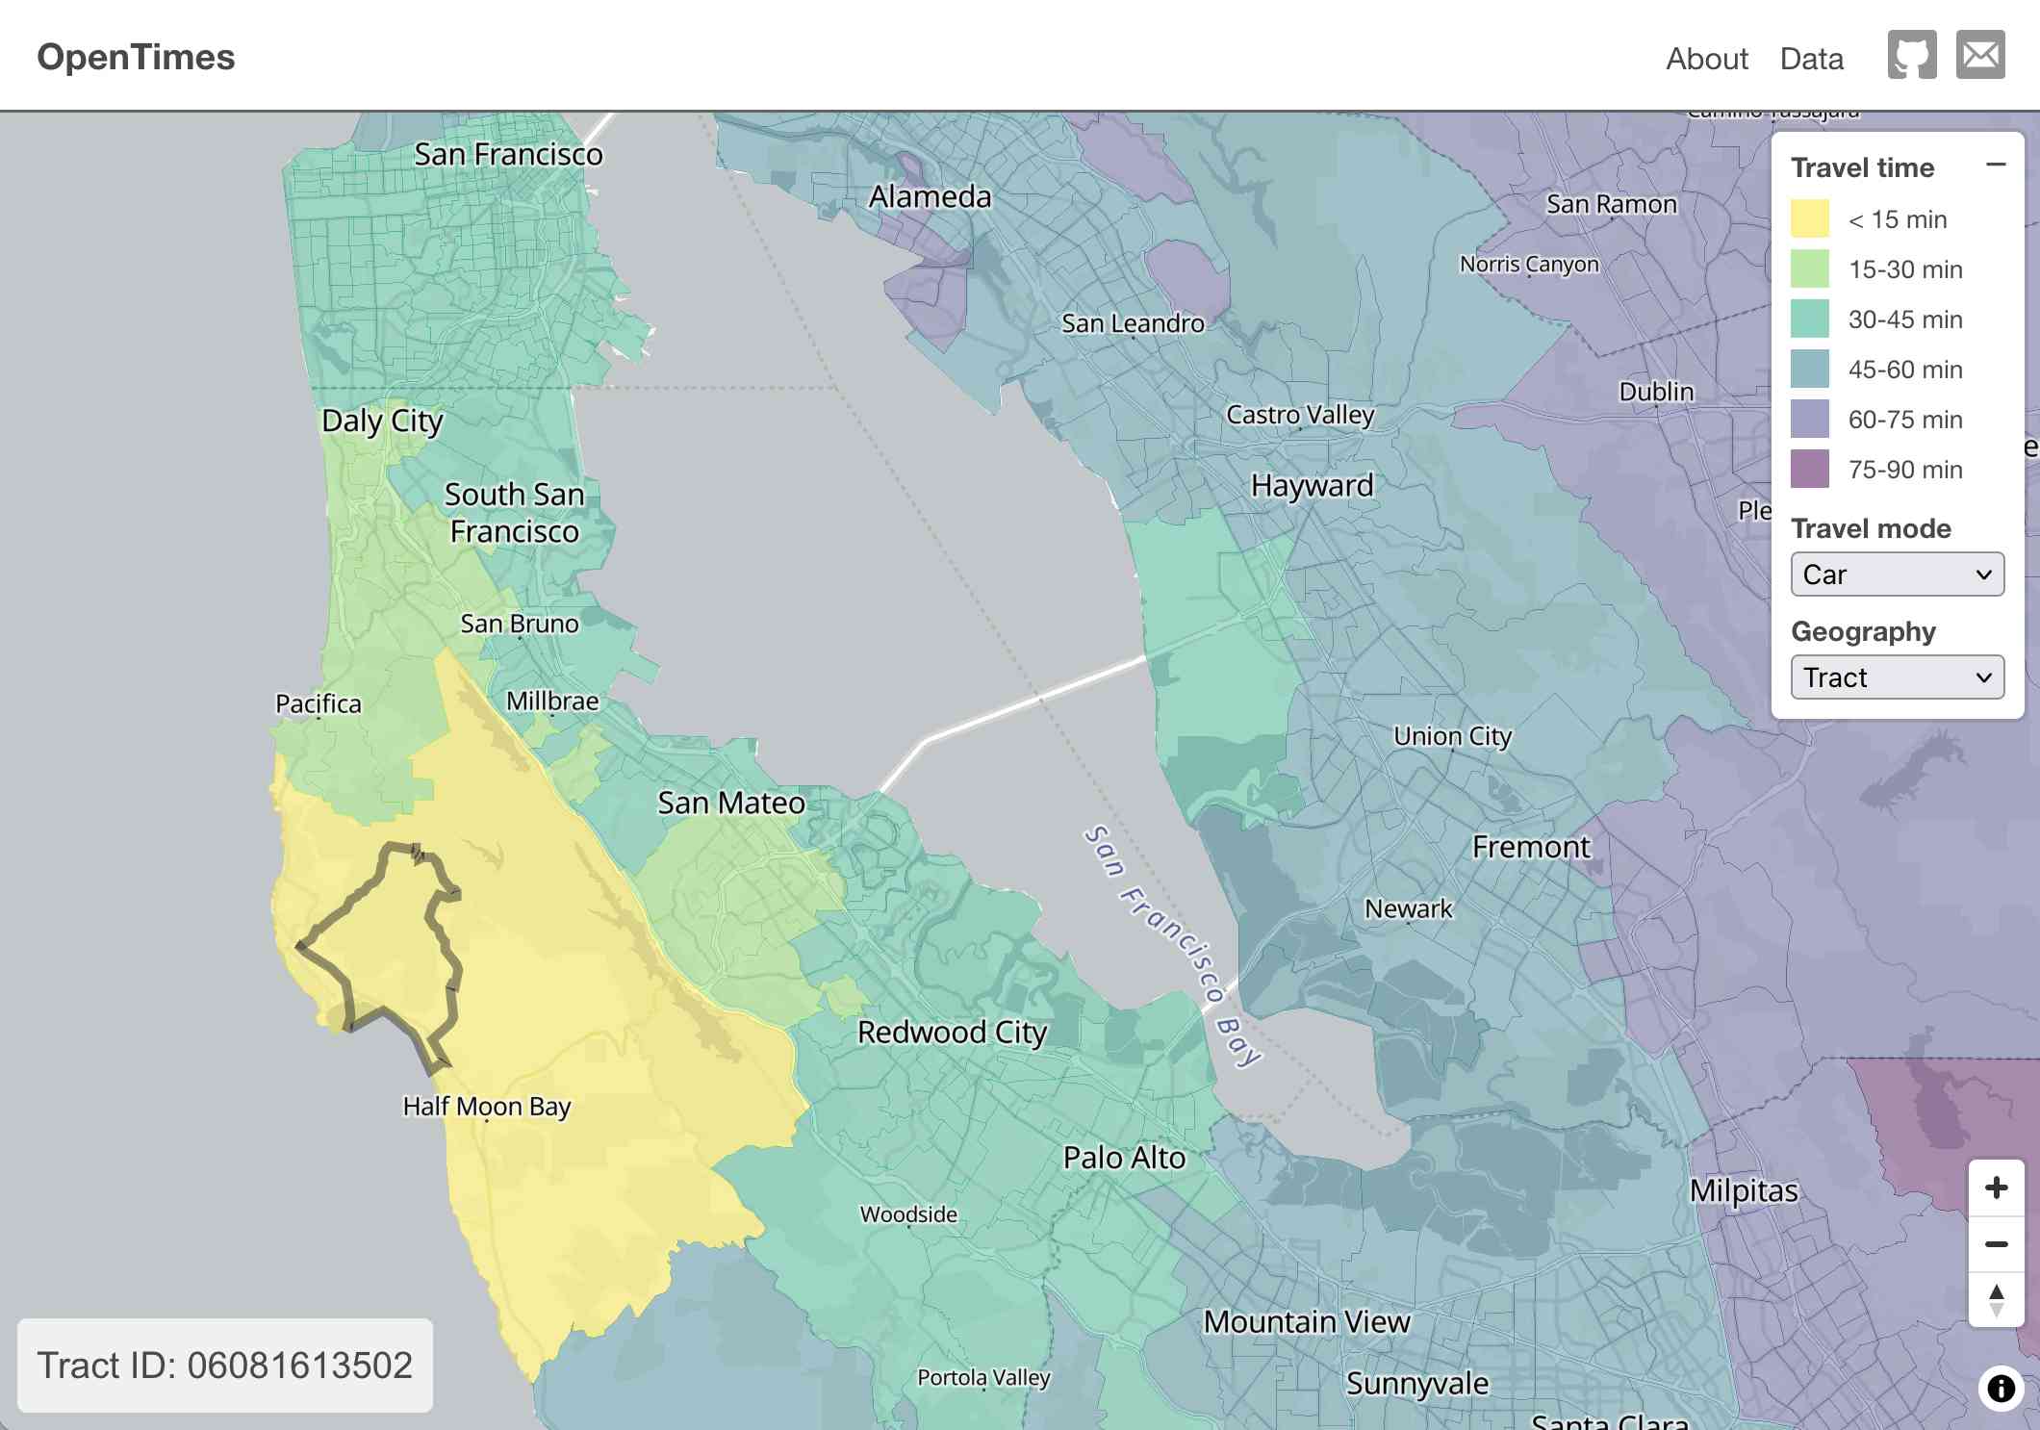Viewport: 2040px width, 1430px height.
Task: Click the Woodside map label
Action: click(x=908, y=1214)
